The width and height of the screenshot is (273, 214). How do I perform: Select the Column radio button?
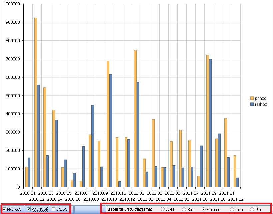[204, 209]
